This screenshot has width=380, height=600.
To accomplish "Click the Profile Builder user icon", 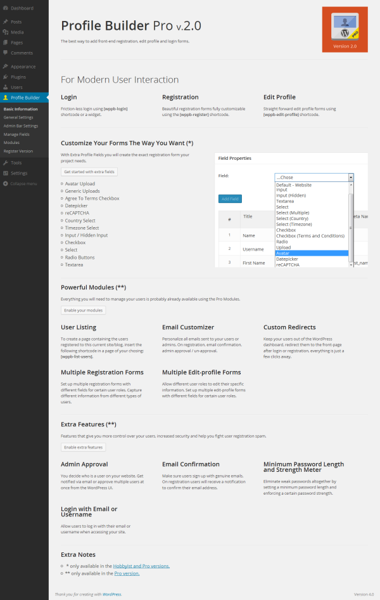I will click(5, 98).
